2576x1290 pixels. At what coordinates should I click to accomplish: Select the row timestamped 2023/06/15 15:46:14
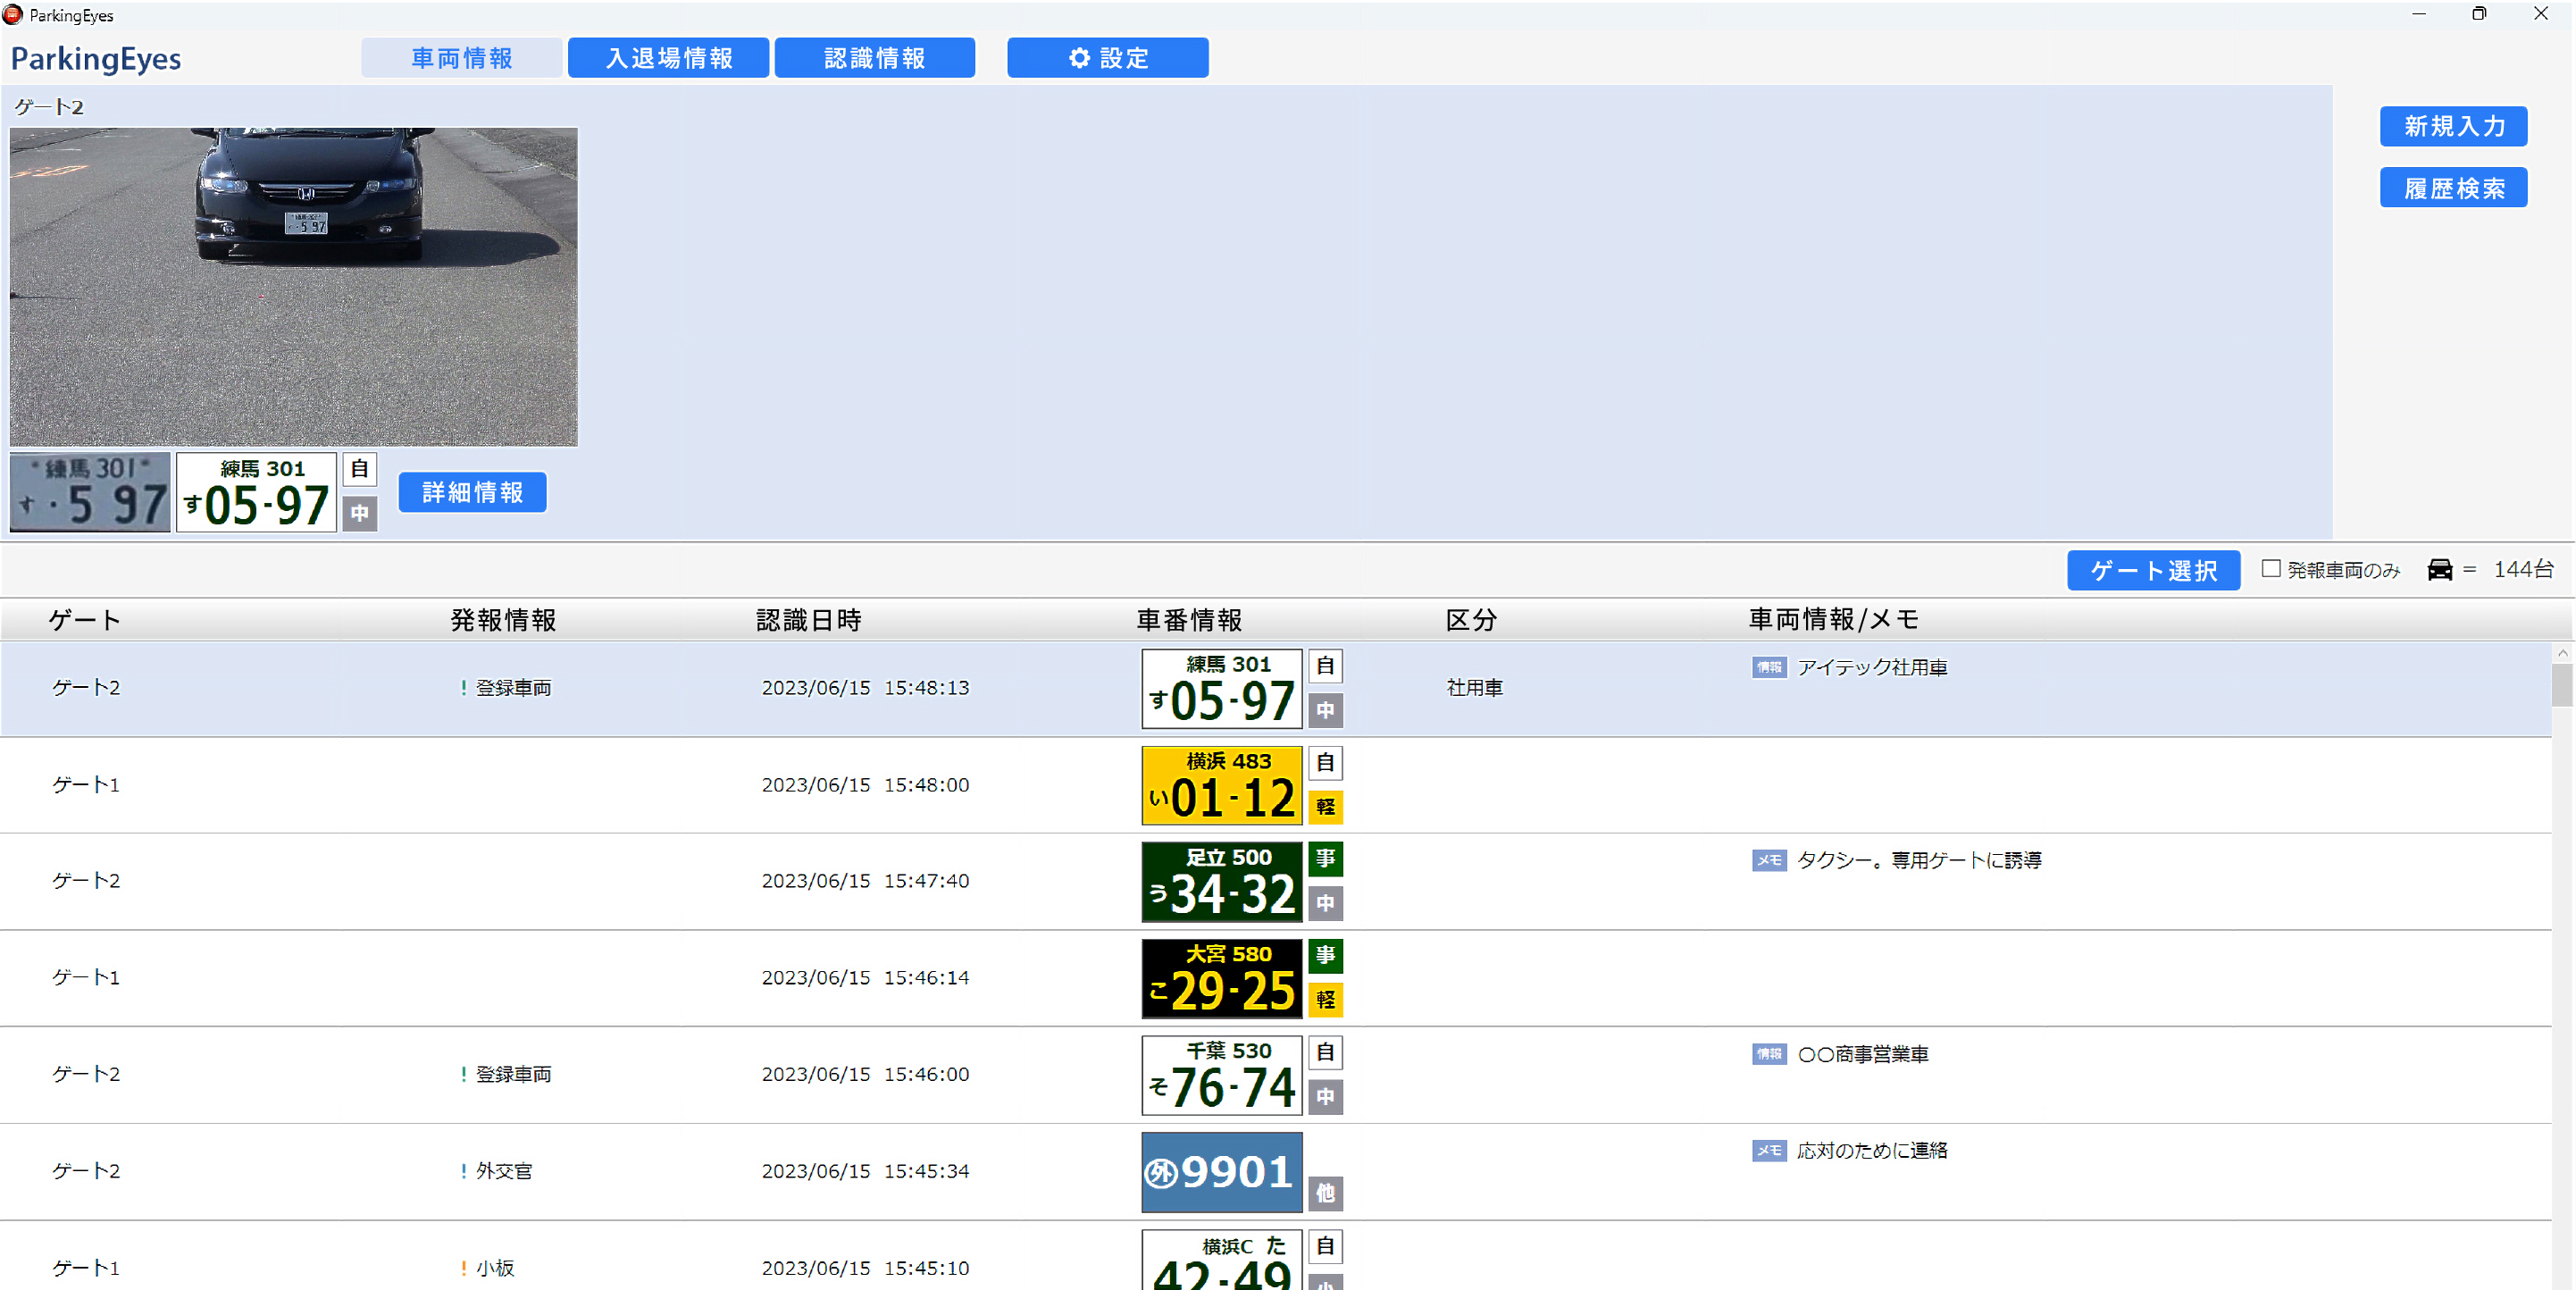click(1276, 978)
